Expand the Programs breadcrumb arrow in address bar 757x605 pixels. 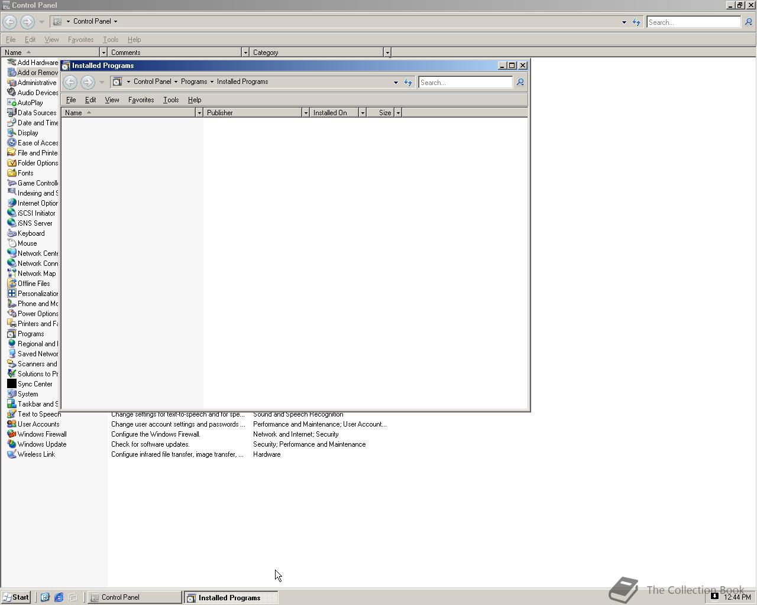coord(212,82)
